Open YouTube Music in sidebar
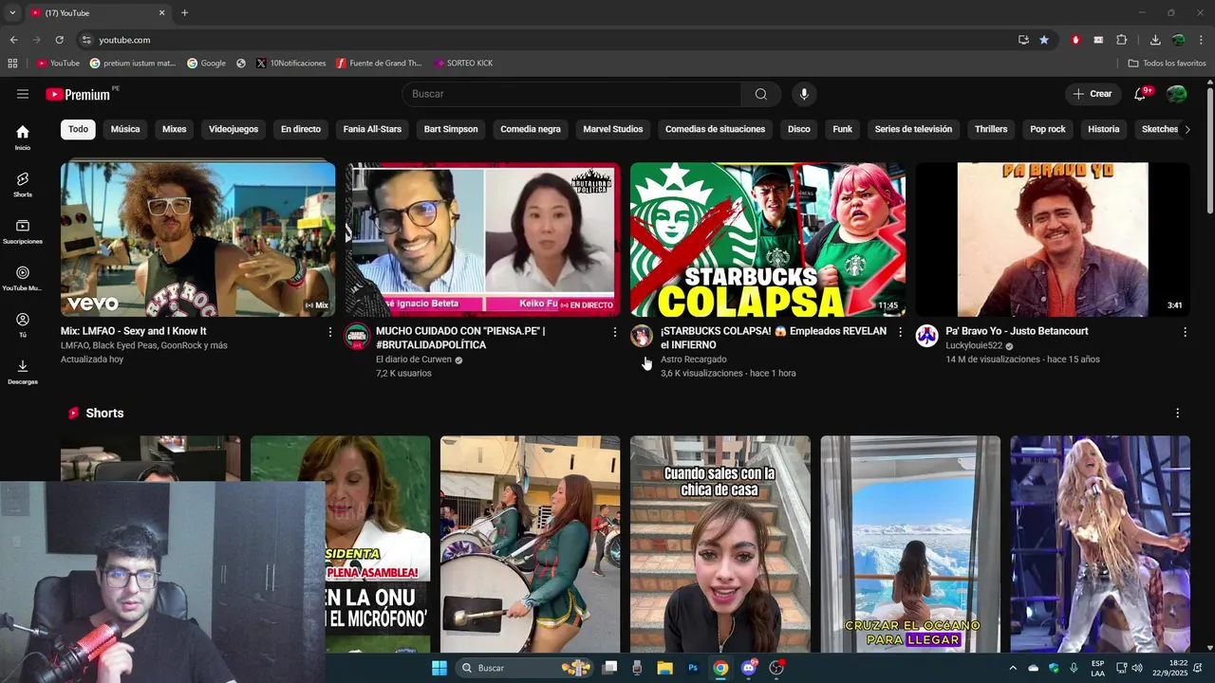The image size is (1215, 683). (23, 278)
